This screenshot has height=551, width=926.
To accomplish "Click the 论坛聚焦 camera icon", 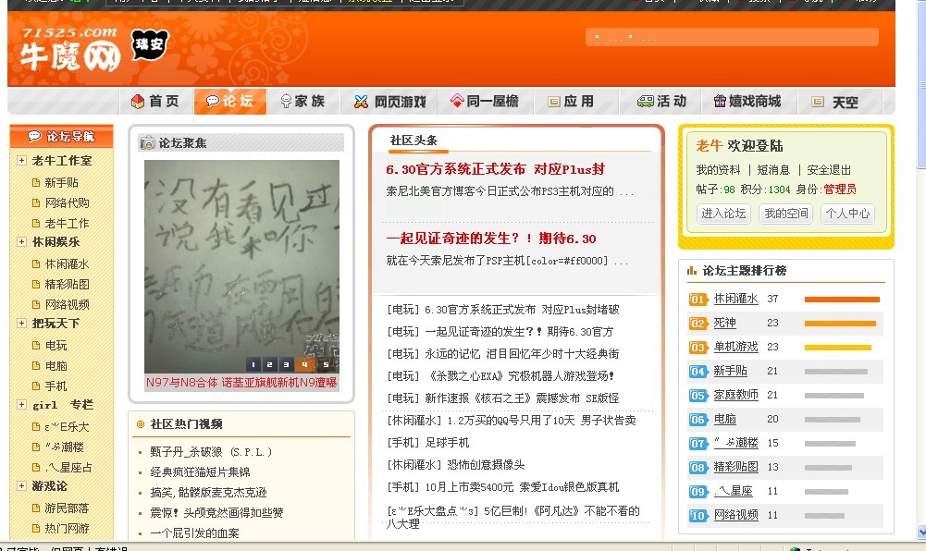I will point(147,143).
